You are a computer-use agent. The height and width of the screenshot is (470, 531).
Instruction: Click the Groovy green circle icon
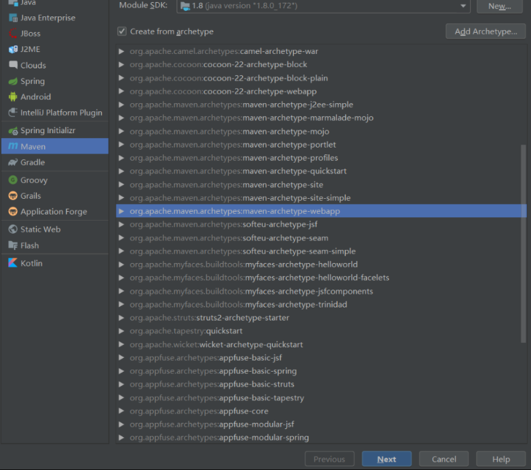[x=13, y=180]
